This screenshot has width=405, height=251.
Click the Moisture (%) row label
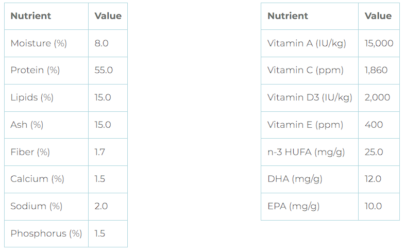coord(39,43)
